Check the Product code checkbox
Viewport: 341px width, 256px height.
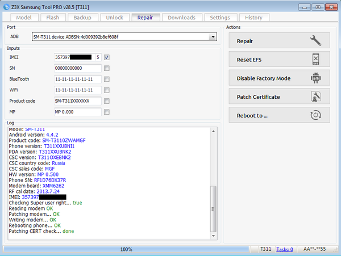107,100
